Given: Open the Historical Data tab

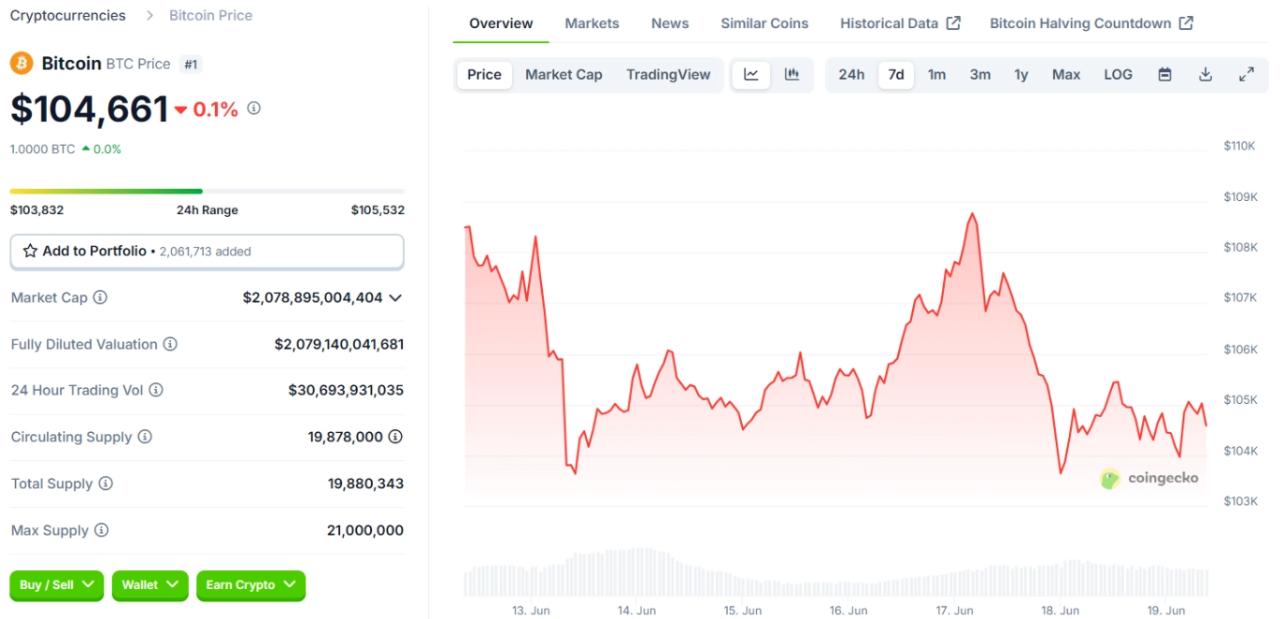Looking at the screenshot, I should point(900,23).
